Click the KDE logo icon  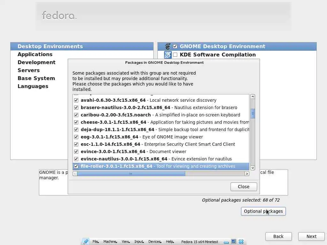click(168, 55)
